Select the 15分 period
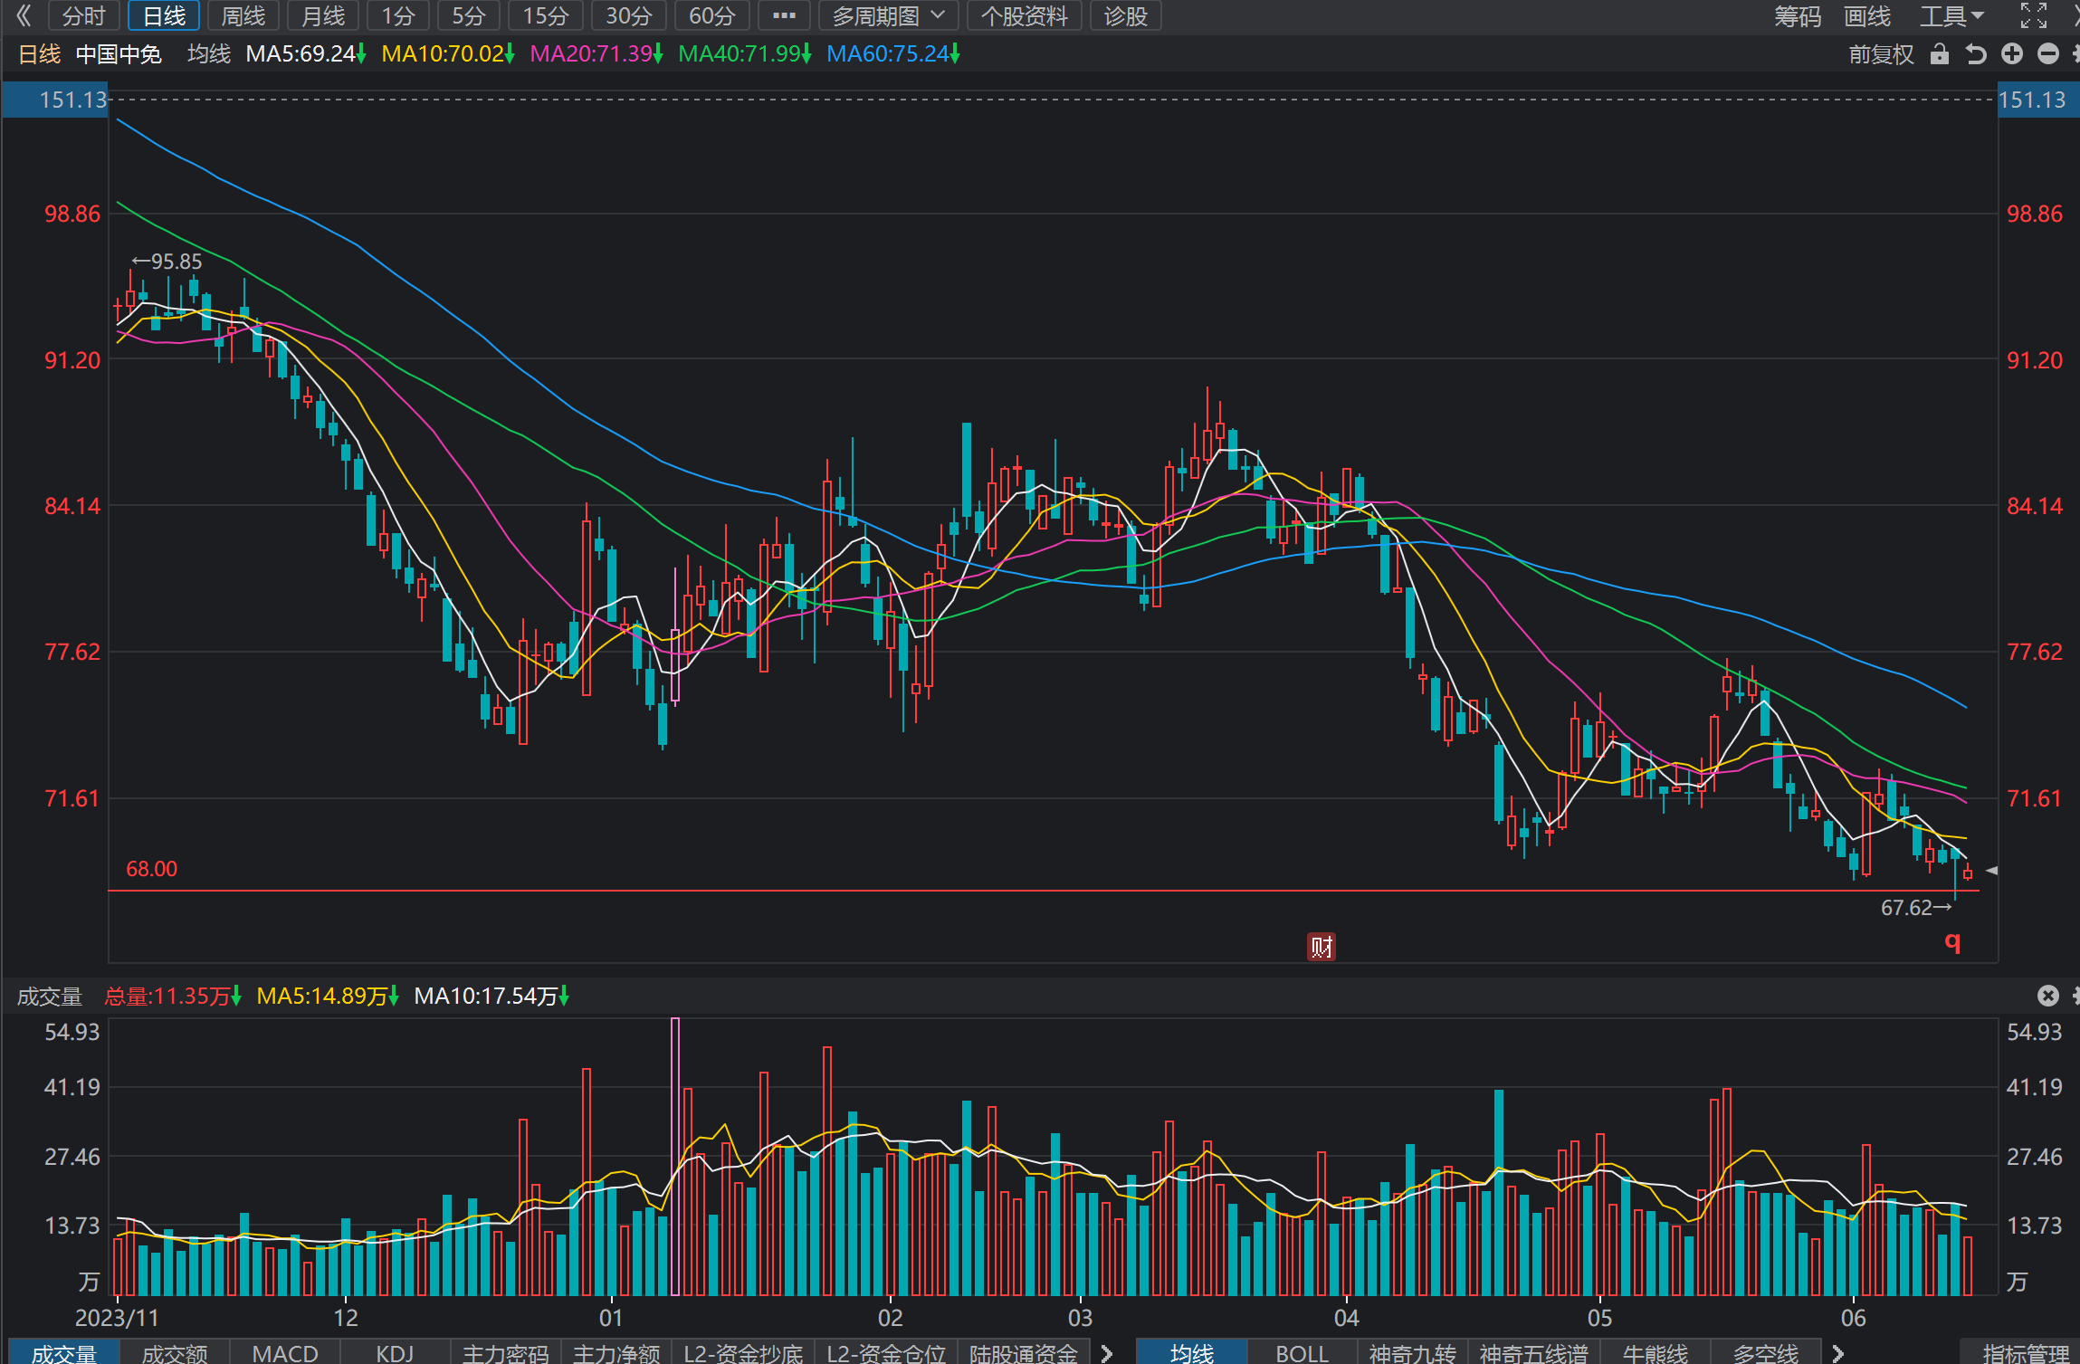 pyautogui.click(x=545, y=15)
